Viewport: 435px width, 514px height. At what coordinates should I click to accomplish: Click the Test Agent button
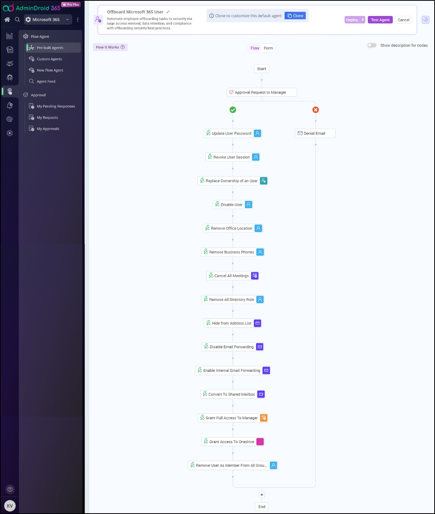(x=380, y=20)
